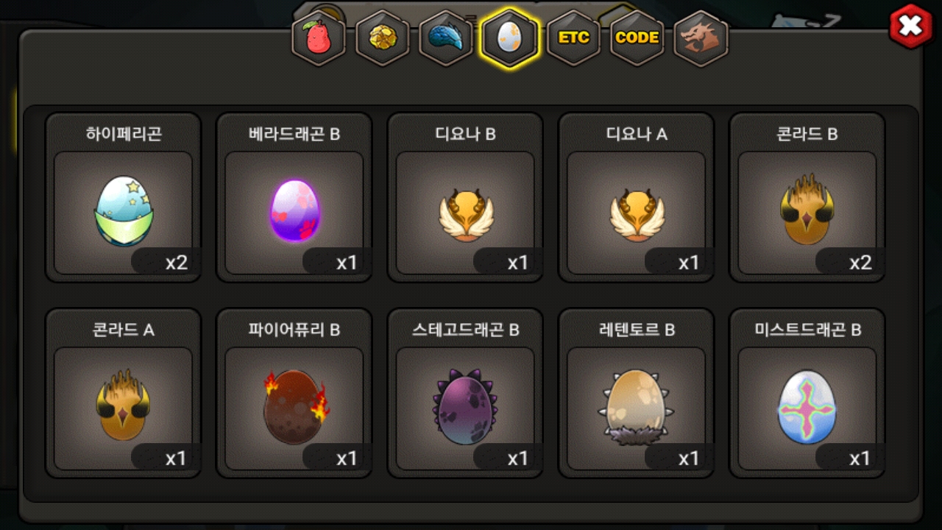Choose the 디요나 A winged egg
942x530 pixels.
pyautogui.click(x=636, y=215)
